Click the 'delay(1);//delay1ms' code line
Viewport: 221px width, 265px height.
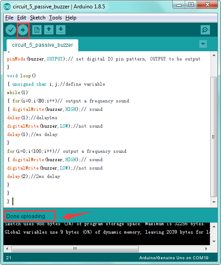click(32, 117)
